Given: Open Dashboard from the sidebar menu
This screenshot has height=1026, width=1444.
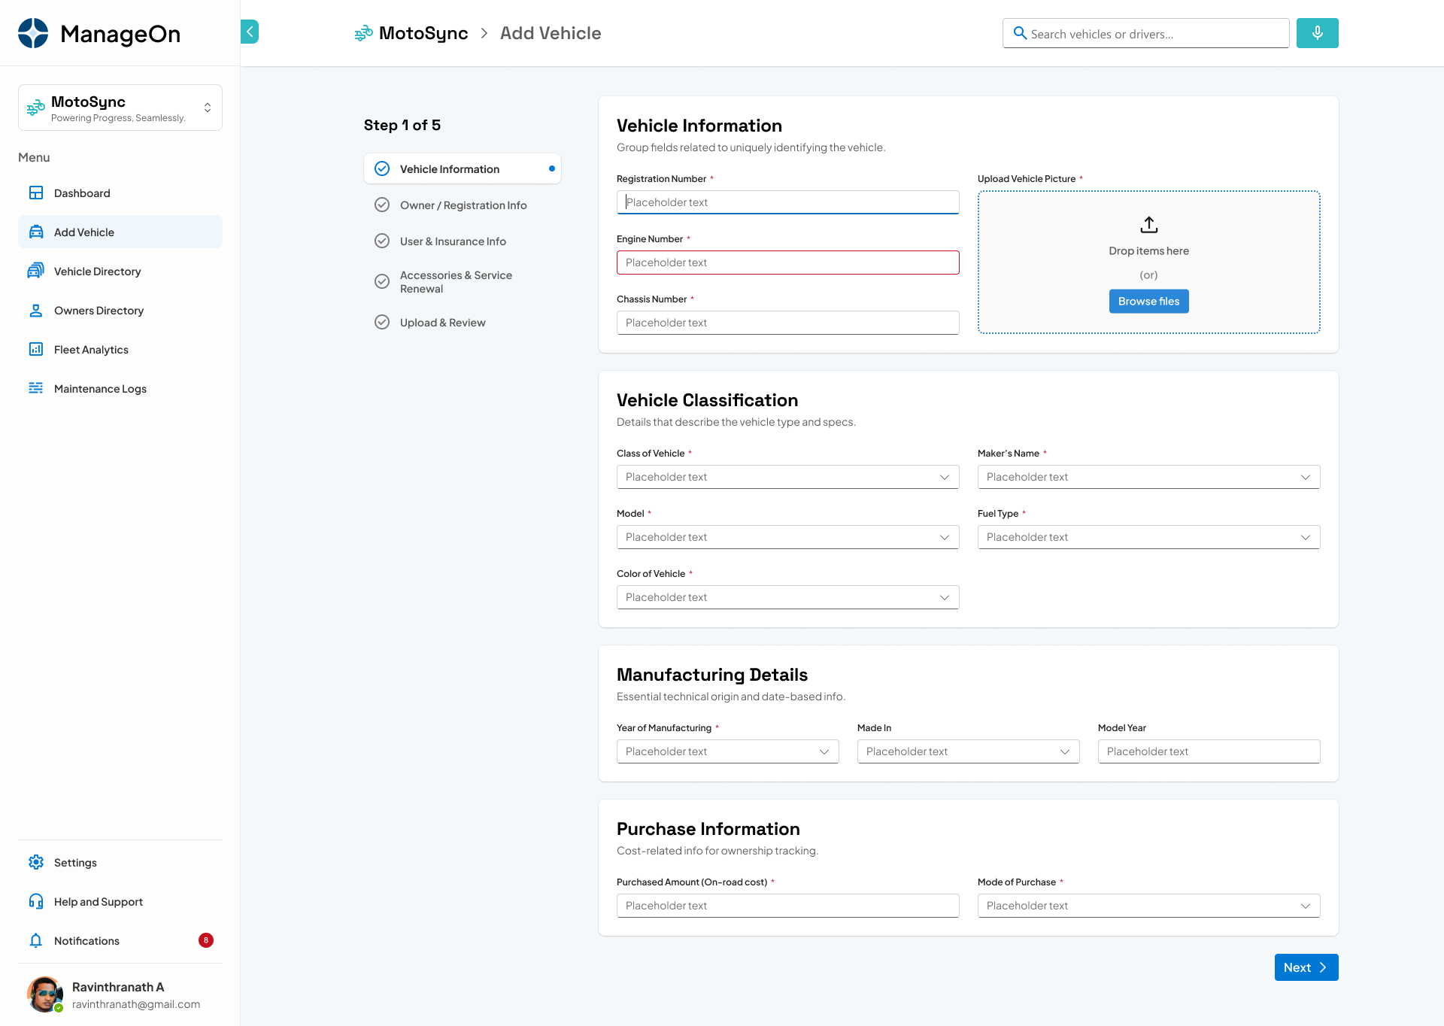Looking at the screenshot, I should tap(36, 193).
